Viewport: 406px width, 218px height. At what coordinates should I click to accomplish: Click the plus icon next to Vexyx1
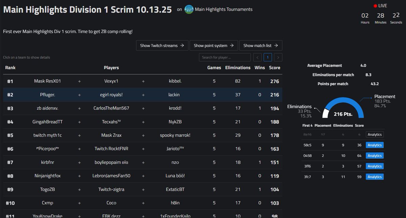[143, 81]
